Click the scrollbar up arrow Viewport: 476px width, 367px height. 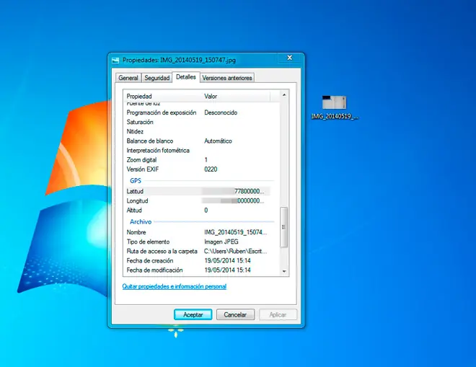pos(284,95)
